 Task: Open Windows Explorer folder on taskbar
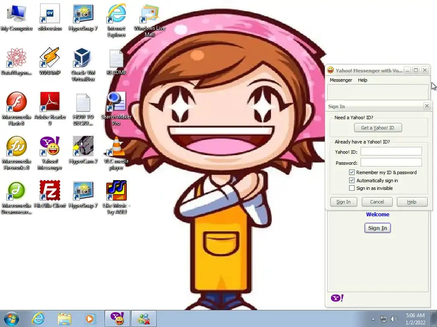click(x=64, y=318)
